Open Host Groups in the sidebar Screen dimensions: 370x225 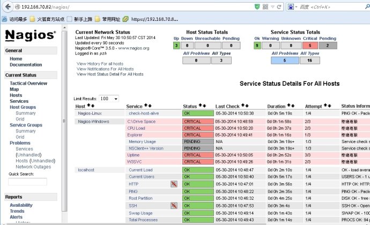(x=23, y=107)
